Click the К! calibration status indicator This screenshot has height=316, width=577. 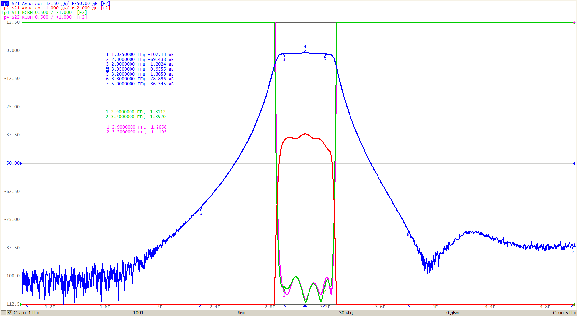click(9, 313)
